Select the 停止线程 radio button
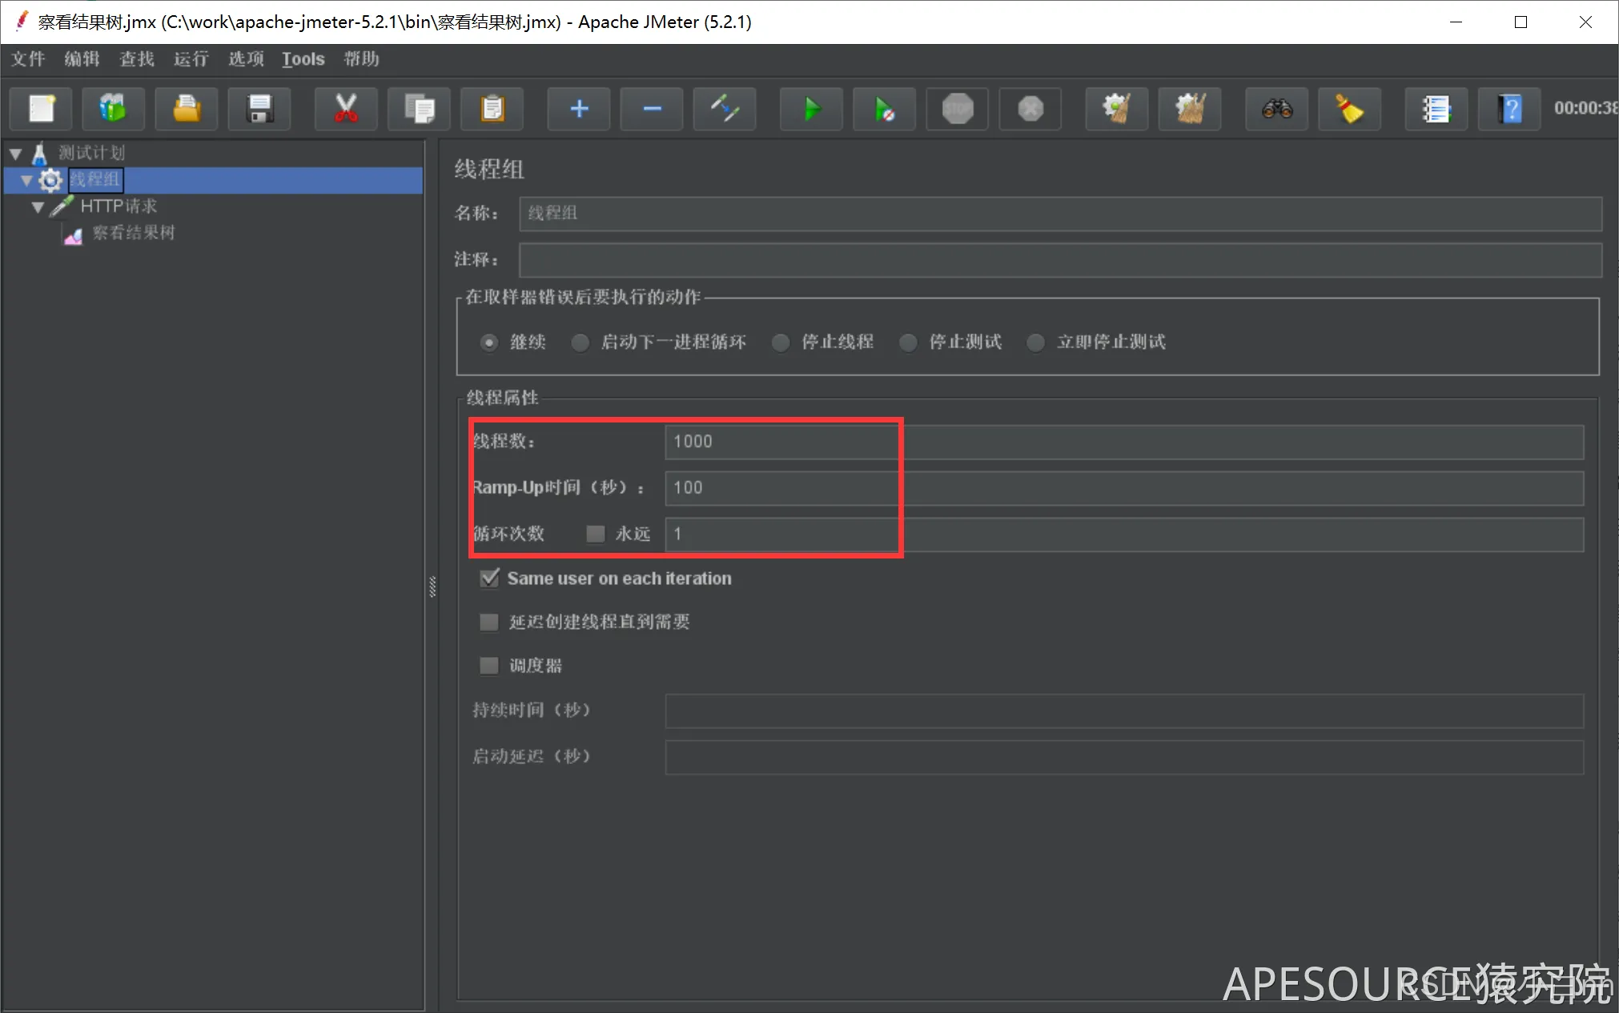 click(781, 342)
